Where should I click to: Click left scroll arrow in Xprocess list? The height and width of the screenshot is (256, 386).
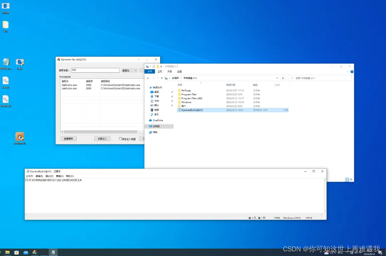[62, 132]
